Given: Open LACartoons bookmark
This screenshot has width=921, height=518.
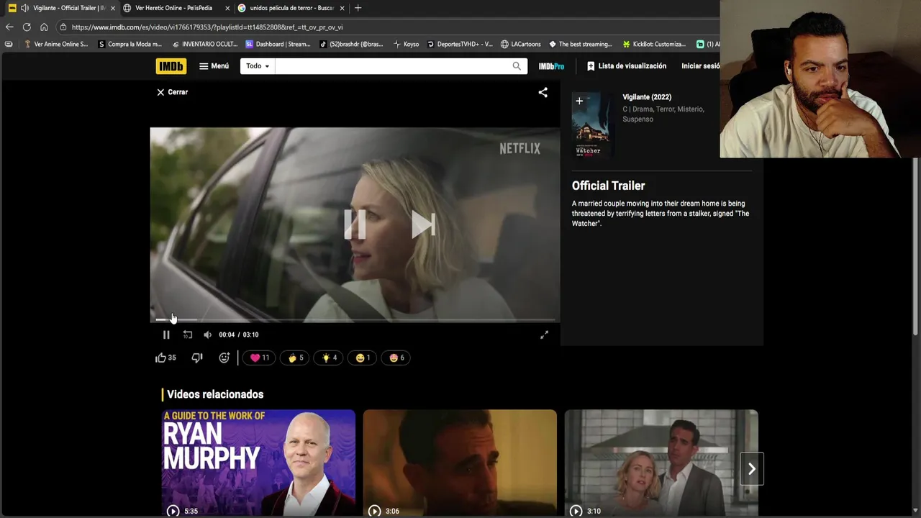Looking at the screenshot, I should click(521, 45).
